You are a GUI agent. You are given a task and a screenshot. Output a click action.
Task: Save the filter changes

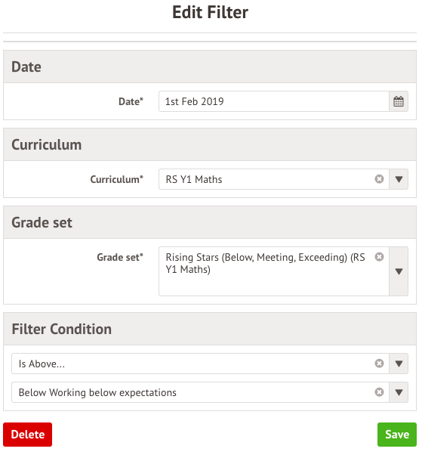397,435
